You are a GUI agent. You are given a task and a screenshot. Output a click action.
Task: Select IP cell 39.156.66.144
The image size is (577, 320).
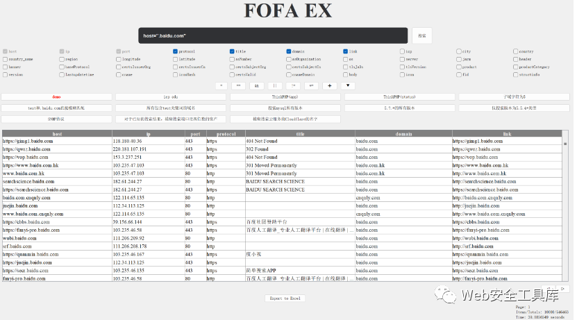pyautogui.click(x=149, y=222)
